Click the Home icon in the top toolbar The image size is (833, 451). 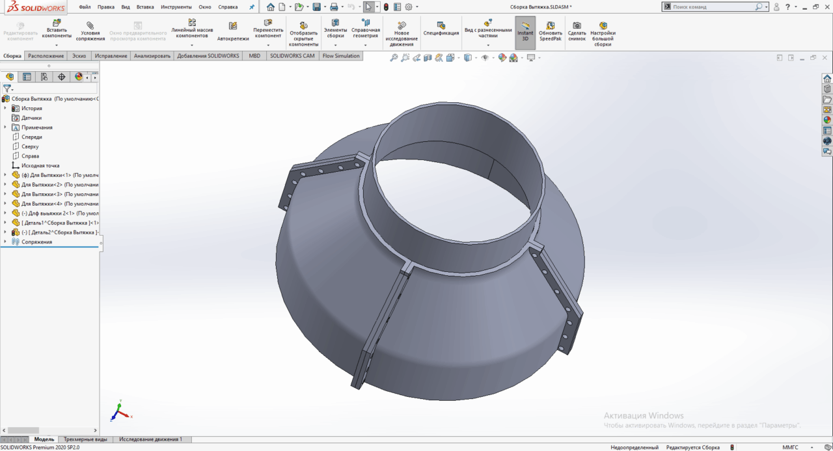(x=271, y=7)
